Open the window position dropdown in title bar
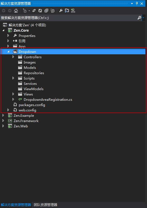147x208 pixels. pyautogui.click(x=132, y=4)
